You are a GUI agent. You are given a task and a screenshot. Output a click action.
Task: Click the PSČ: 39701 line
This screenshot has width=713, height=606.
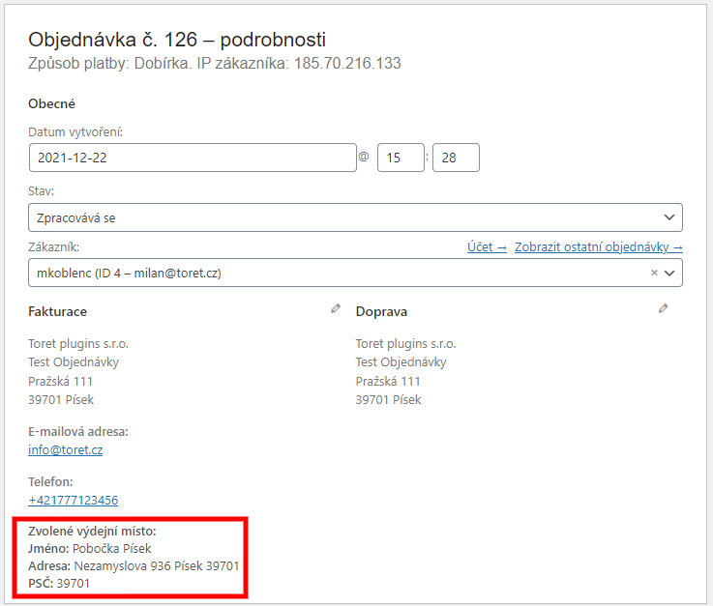click(x=59, y=583)
